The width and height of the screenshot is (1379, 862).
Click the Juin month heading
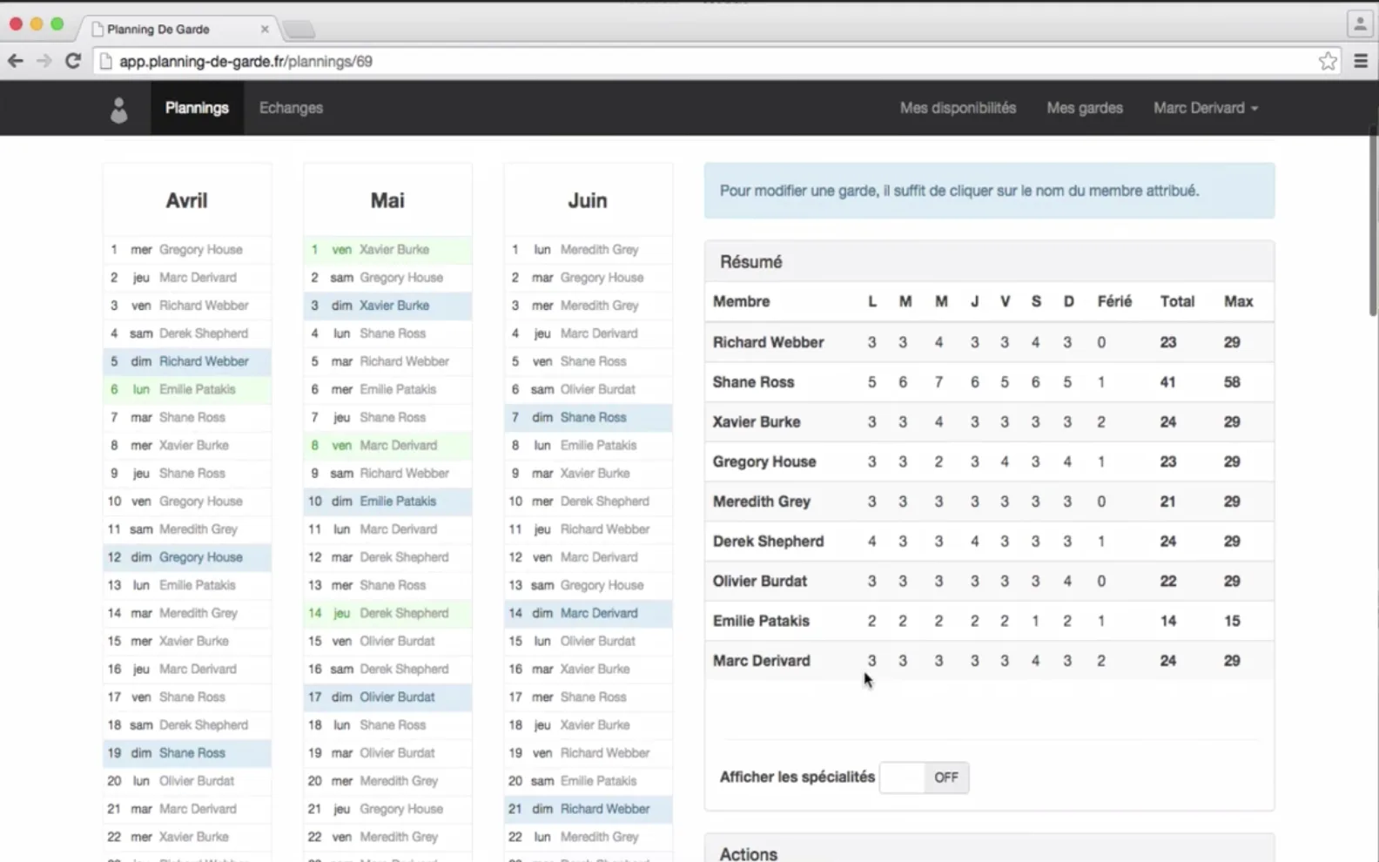point(588,200)
